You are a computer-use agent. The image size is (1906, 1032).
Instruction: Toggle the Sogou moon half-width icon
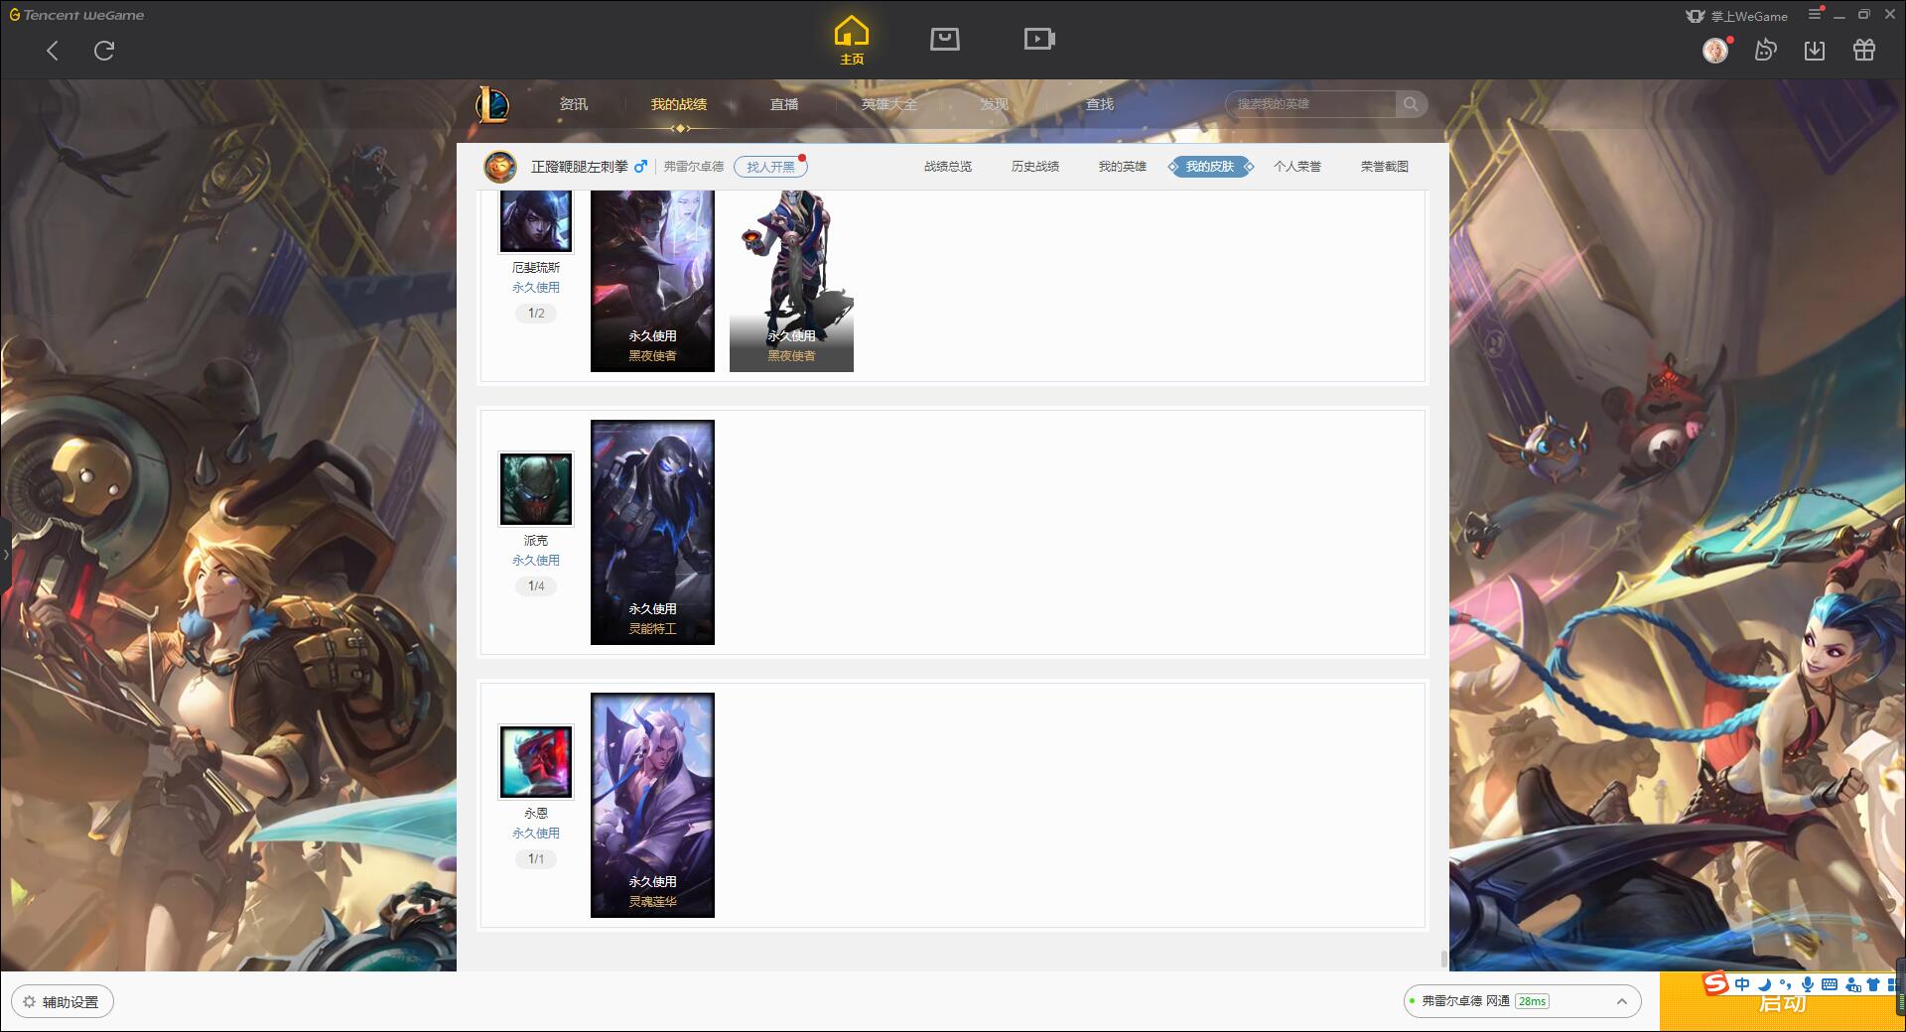point(1765,984)
